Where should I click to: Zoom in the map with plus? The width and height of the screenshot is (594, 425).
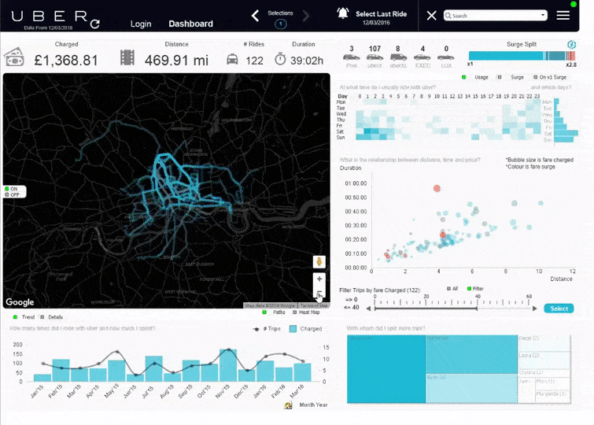319,279
